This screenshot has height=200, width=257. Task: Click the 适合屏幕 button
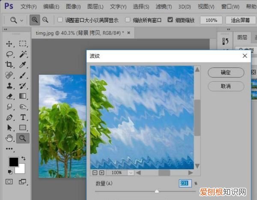point(240,20)
